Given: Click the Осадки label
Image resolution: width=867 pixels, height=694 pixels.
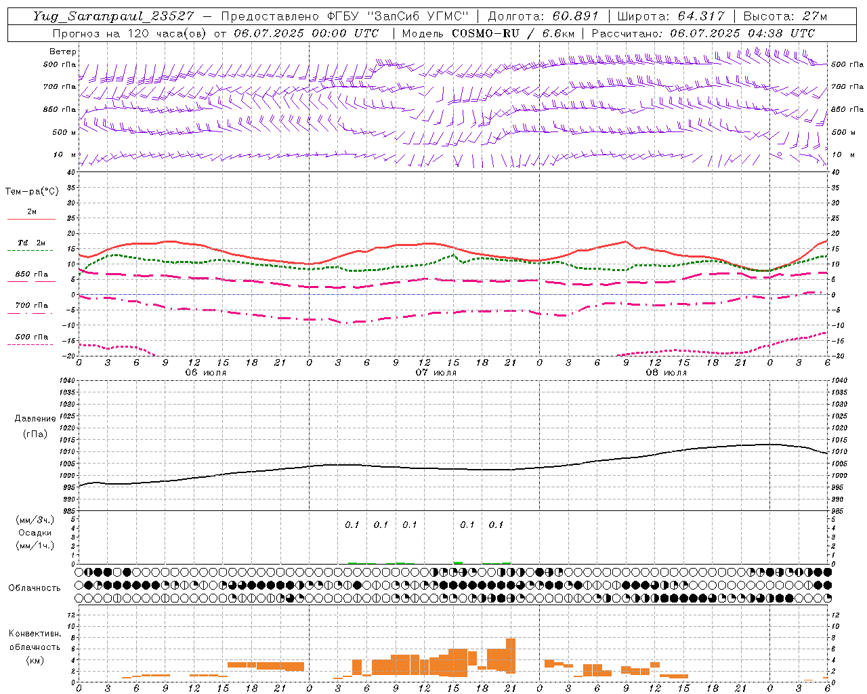Looking at the screenshot, I should coord(35,533).
